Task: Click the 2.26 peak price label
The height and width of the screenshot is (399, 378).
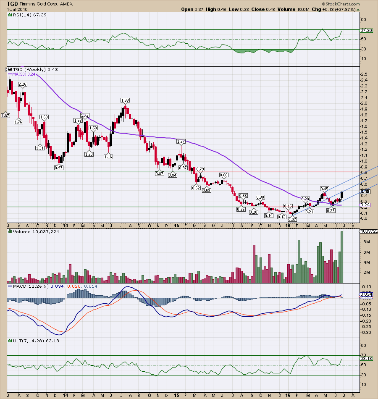Action: [22, 84]
